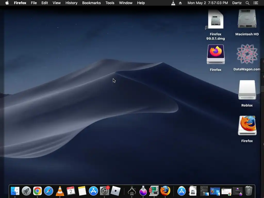Open the purple installer orb icon in dock
The image size is (264, 198).
click(143, 191)
